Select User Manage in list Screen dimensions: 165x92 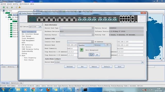coord(26,36)
